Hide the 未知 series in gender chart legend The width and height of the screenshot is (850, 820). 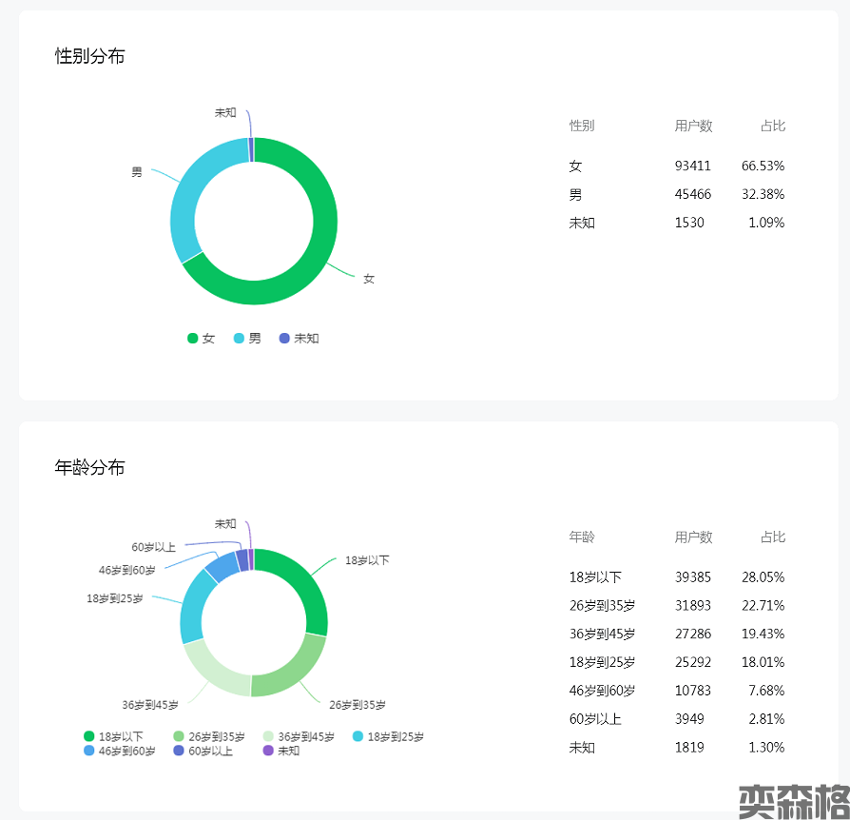(x=298, y=339)
